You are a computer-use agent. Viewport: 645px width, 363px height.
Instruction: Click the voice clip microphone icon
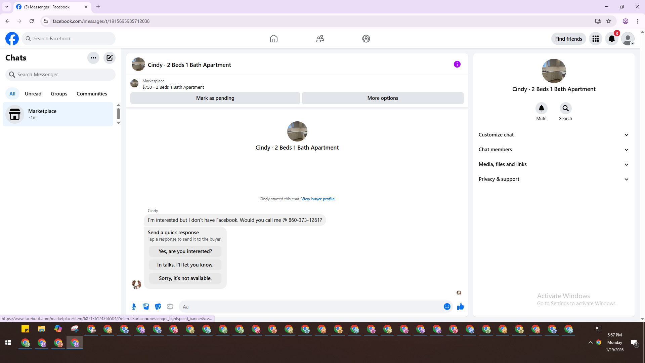click(134, 307)
